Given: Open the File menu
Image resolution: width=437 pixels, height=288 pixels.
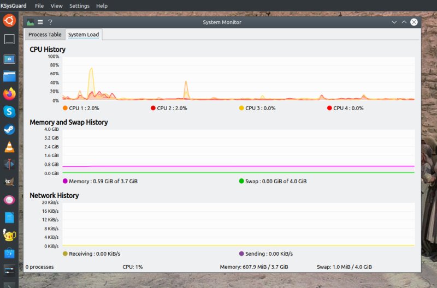Looking at the screenshot, I should coord(39,5).
